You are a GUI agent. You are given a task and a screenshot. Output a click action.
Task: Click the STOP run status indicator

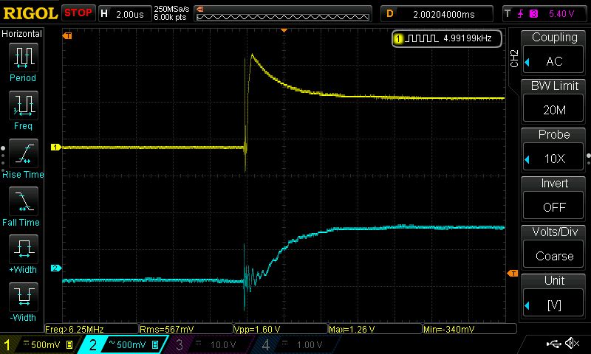(78, 13)
